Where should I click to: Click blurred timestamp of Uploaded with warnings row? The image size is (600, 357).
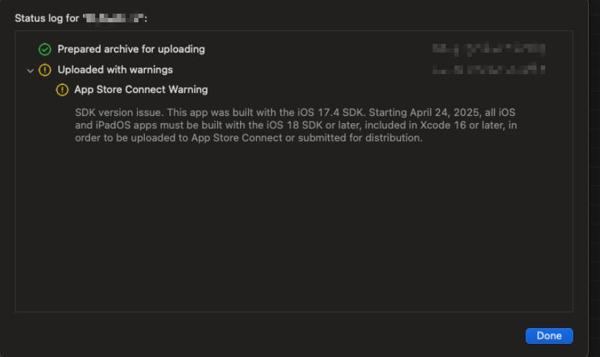[489, 70]
